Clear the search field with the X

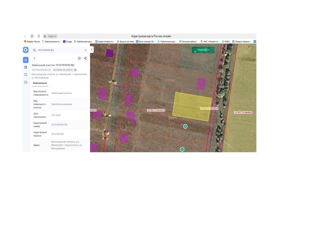coord(86,50)
